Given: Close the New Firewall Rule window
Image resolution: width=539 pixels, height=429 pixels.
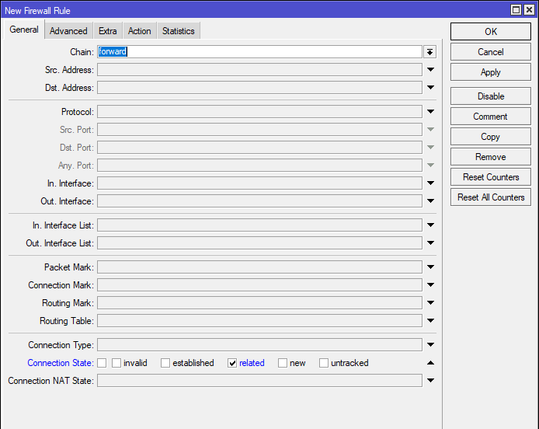Looking at the screenshot, I should click(x=529, y=9).
